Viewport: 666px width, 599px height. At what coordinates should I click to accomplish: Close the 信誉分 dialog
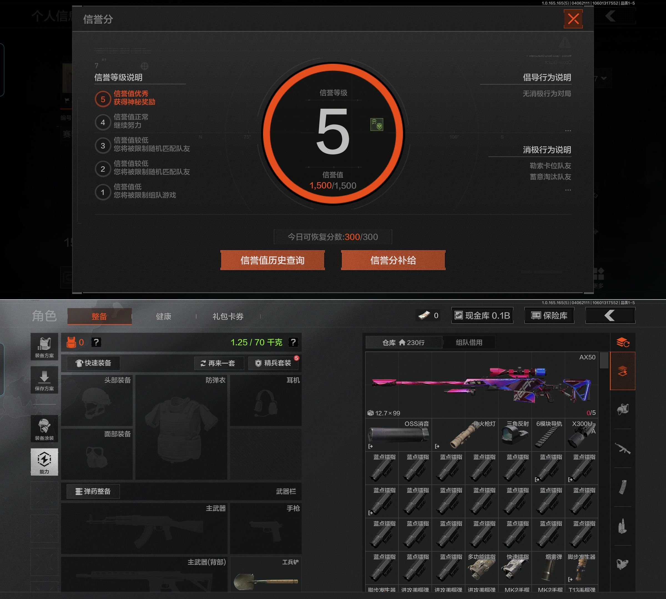pyautogui.click(x=573, y=19)
